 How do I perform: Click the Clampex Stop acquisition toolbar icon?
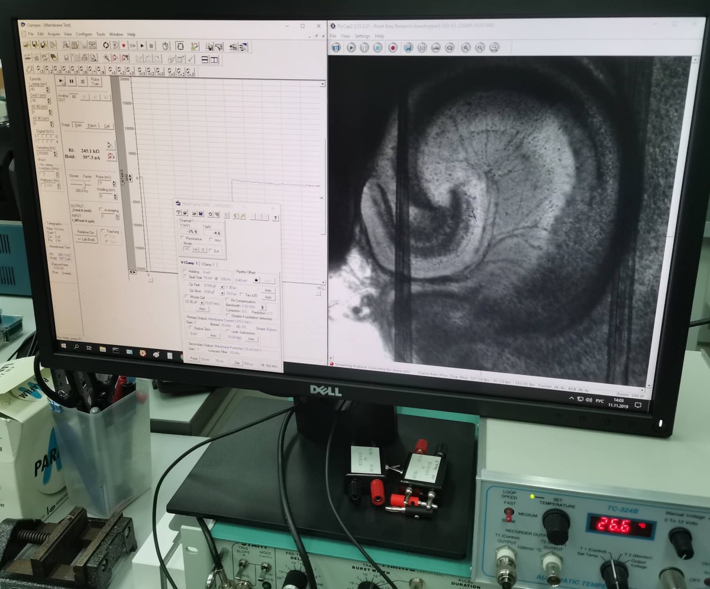tap(151, 46)
